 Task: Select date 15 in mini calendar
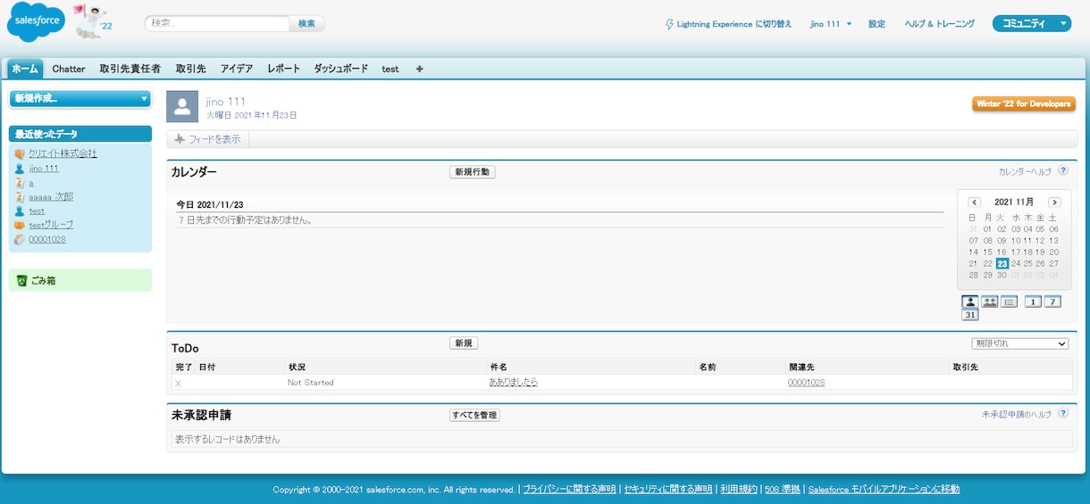click(987, 252)
